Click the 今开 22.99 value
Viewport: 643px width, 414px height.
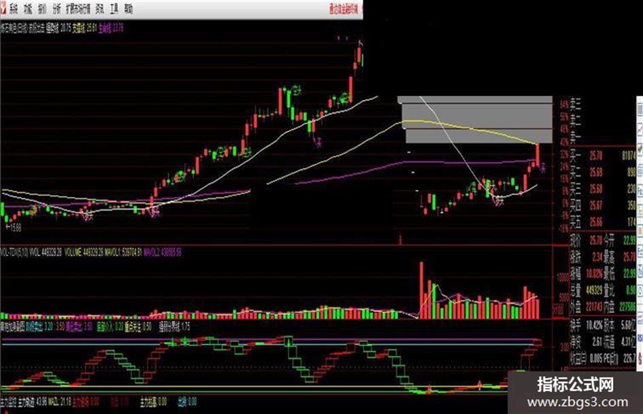click(x=629, y=239)
